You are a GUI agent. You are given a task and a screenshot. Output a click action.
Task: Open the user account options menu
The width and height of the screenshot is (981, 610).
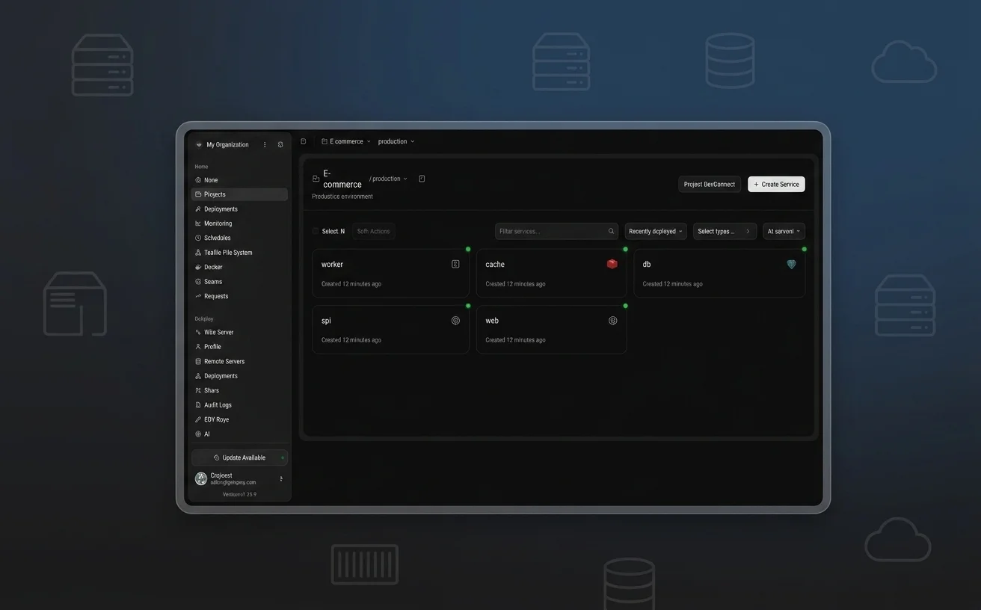[x=281, y=478]
